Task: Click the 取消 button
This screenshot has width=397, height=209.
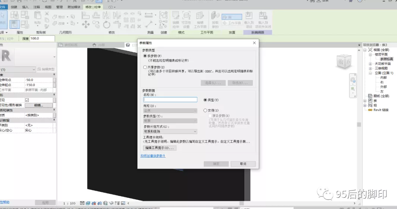Action: click(x=243, y=164)
